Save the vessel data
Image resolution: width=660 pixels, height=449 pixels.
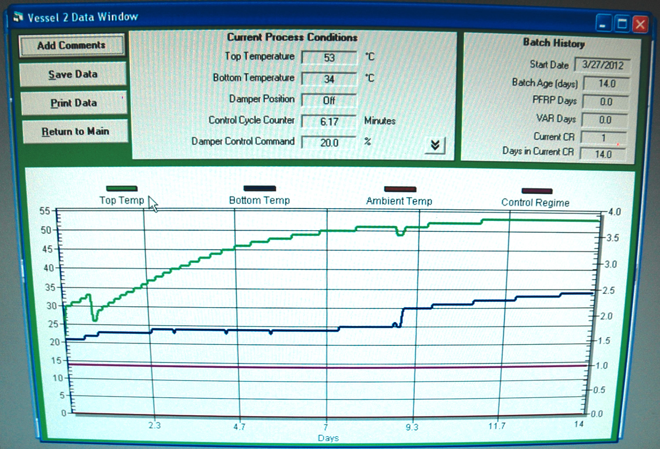point(73,74)
